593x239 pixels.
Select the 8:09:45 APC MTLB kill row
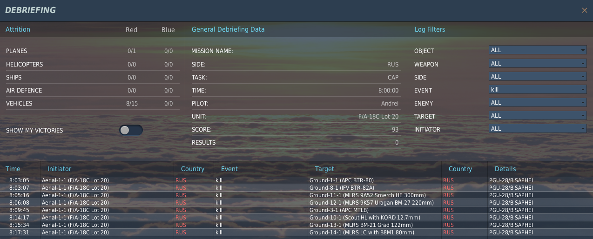click(296, 210)
